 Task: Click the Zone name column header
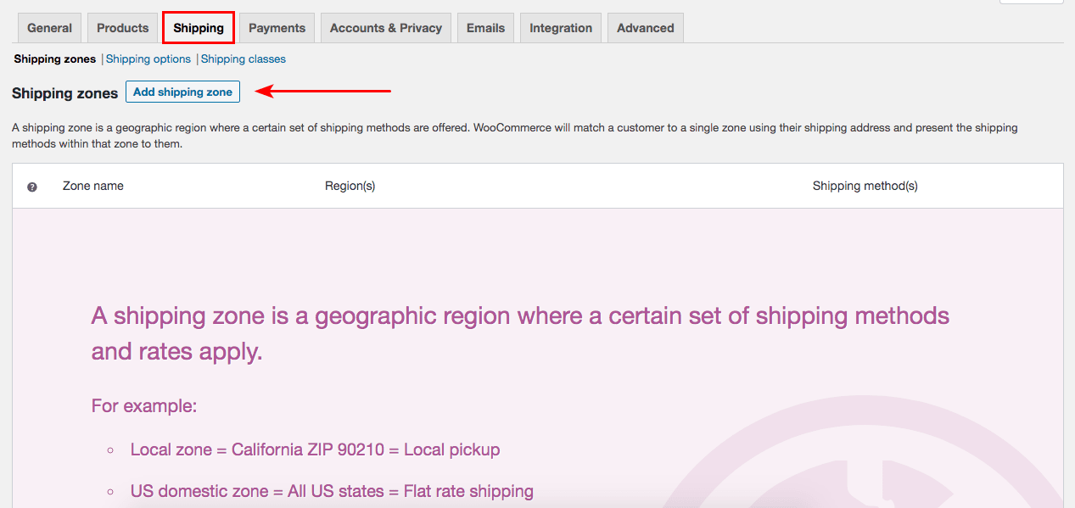pos(93,186)
